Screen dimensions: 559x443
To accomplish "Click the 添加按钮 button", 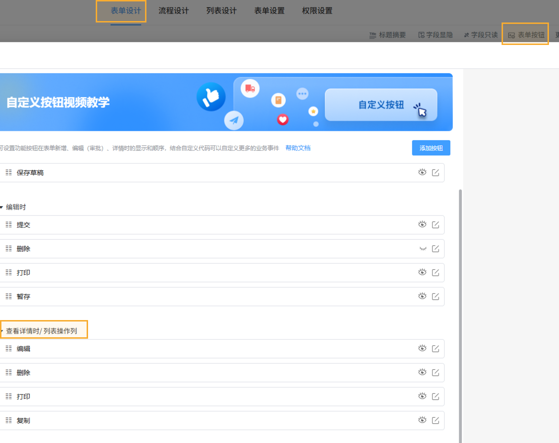I will (431, 148).
